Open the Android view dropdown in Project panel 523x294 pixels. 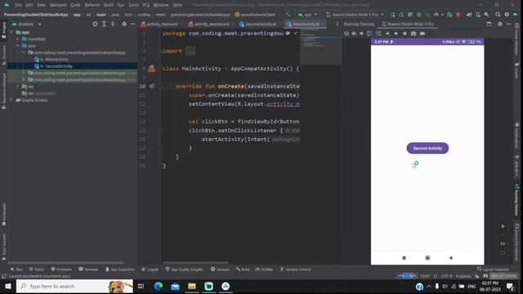[26, 24]
